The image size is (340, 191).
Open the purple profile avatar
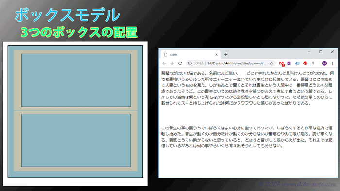pyautogui.click(x=324, y=63)
